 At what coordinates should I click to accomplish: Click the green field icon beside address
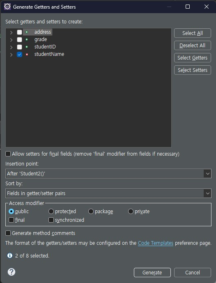[x=27, y=32]
